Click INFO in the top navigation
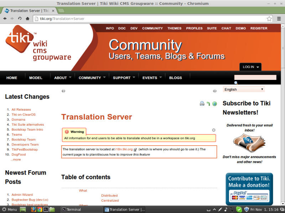Viewport: 285px width, 213px height. tap(110, 28)
